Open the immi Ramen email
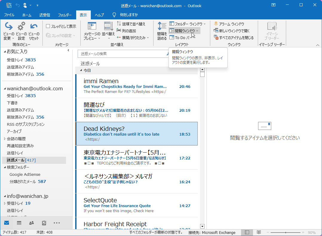Screen dimensions: 322x236 click(137, 86)
